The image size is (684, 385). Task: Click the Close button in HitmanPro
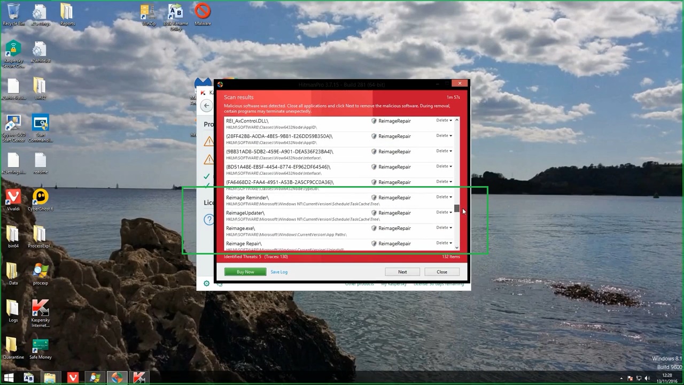(x=442, y=272)
